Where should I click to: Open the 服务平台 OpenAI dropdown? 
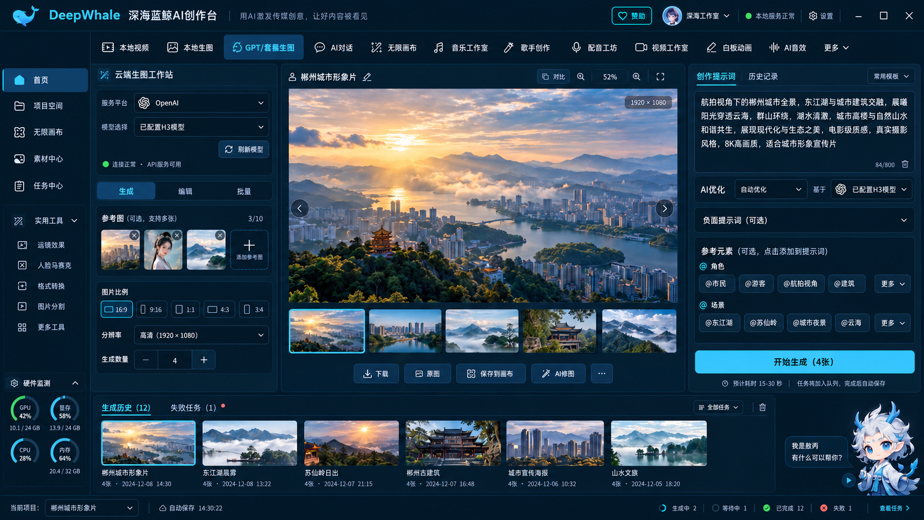pyautogui.click(x=201, y=103)
